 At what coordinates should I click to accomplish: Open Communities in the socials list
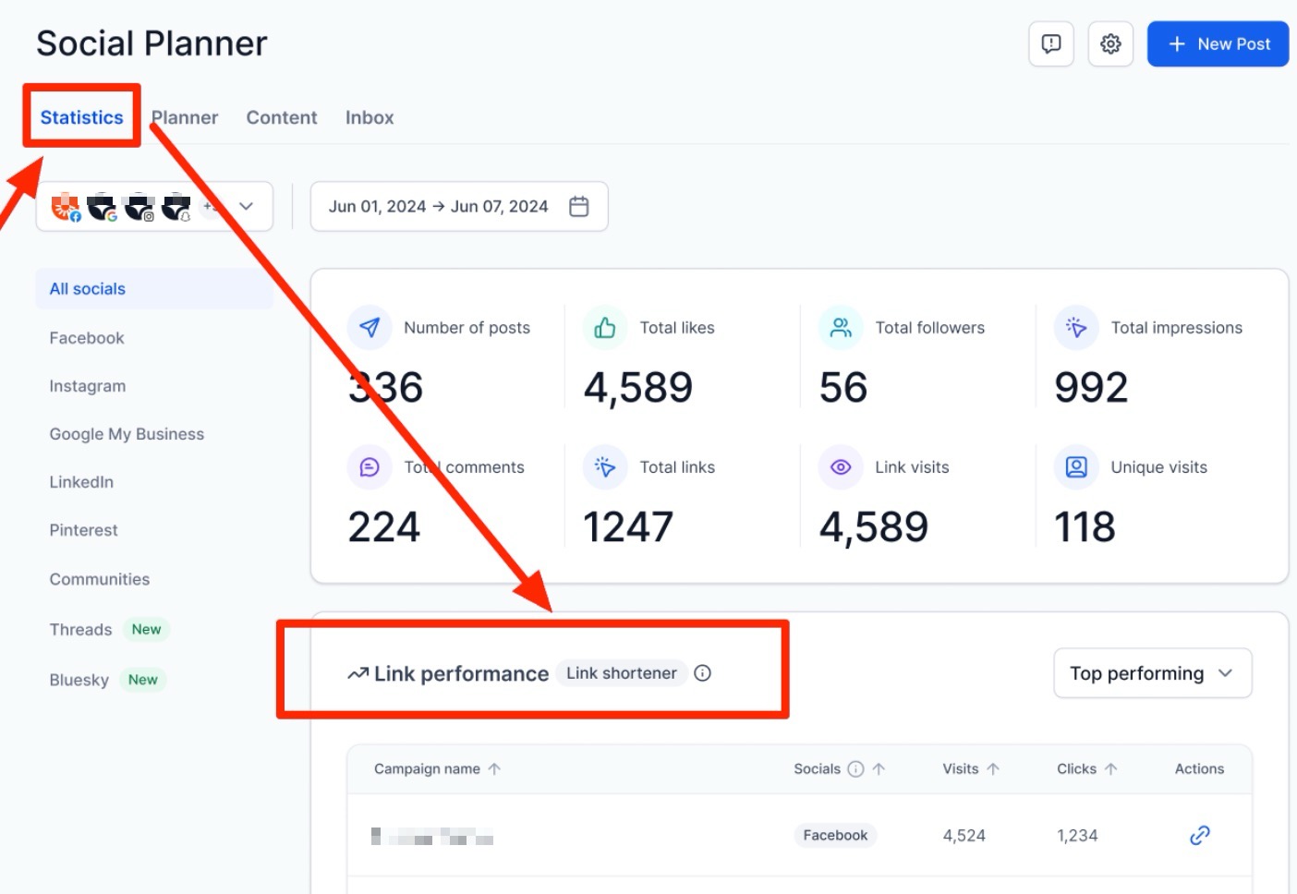[x=100, y=579]
